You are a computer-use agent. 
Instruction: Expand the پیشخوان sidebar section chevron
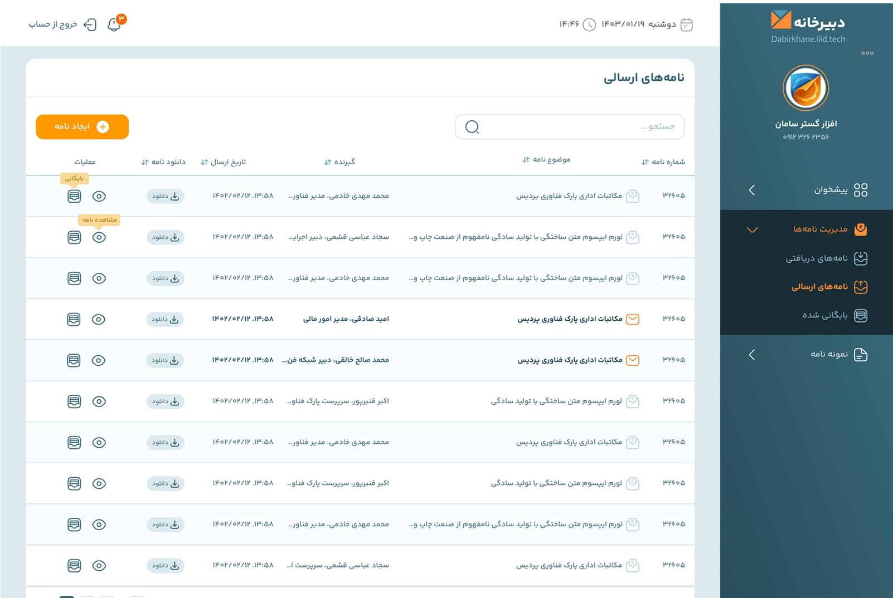click(x=752, y=190)
